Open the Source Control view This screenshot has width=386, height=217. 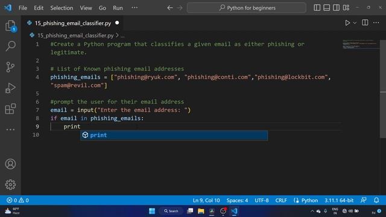[x=10, y=67]
